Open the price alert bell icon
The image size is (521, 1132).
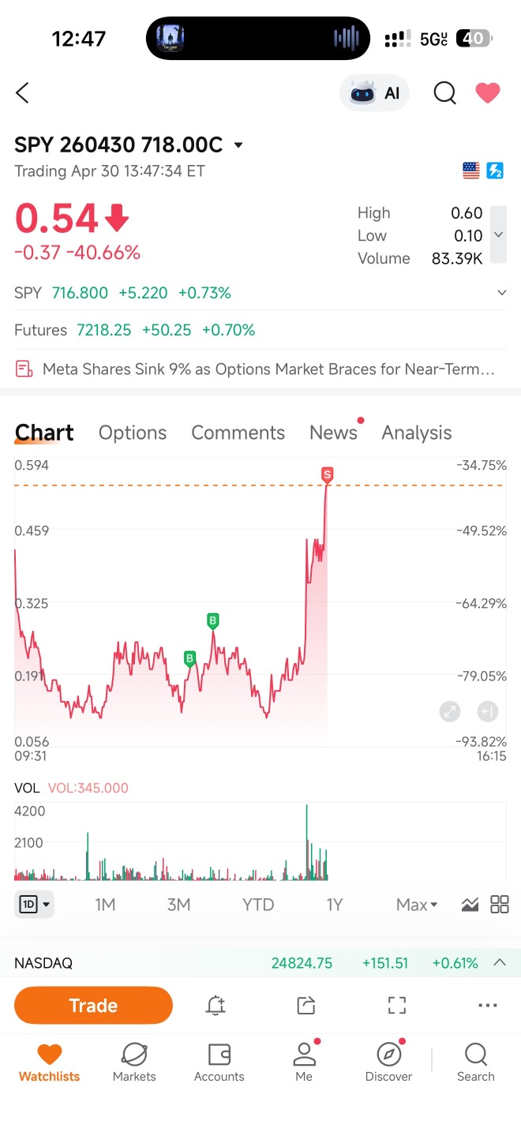pos(216,1005)
